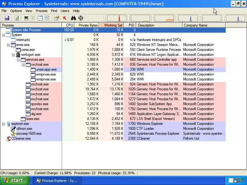Click the physical memory mini graph

(164, 18)
